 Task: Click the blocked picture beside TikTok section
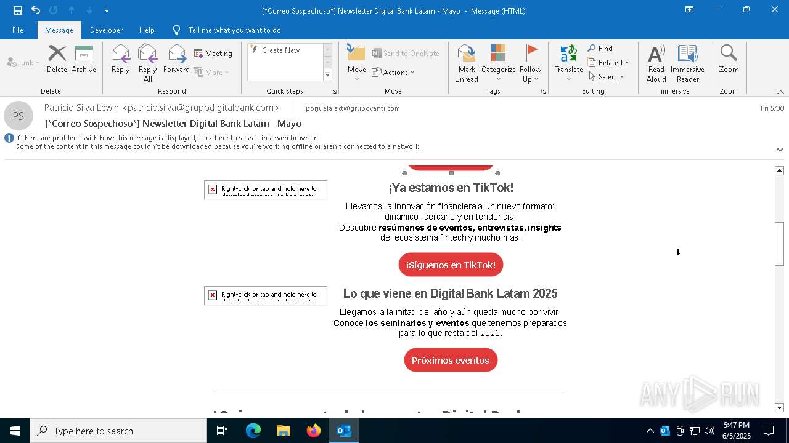click(x=266, y=190)
